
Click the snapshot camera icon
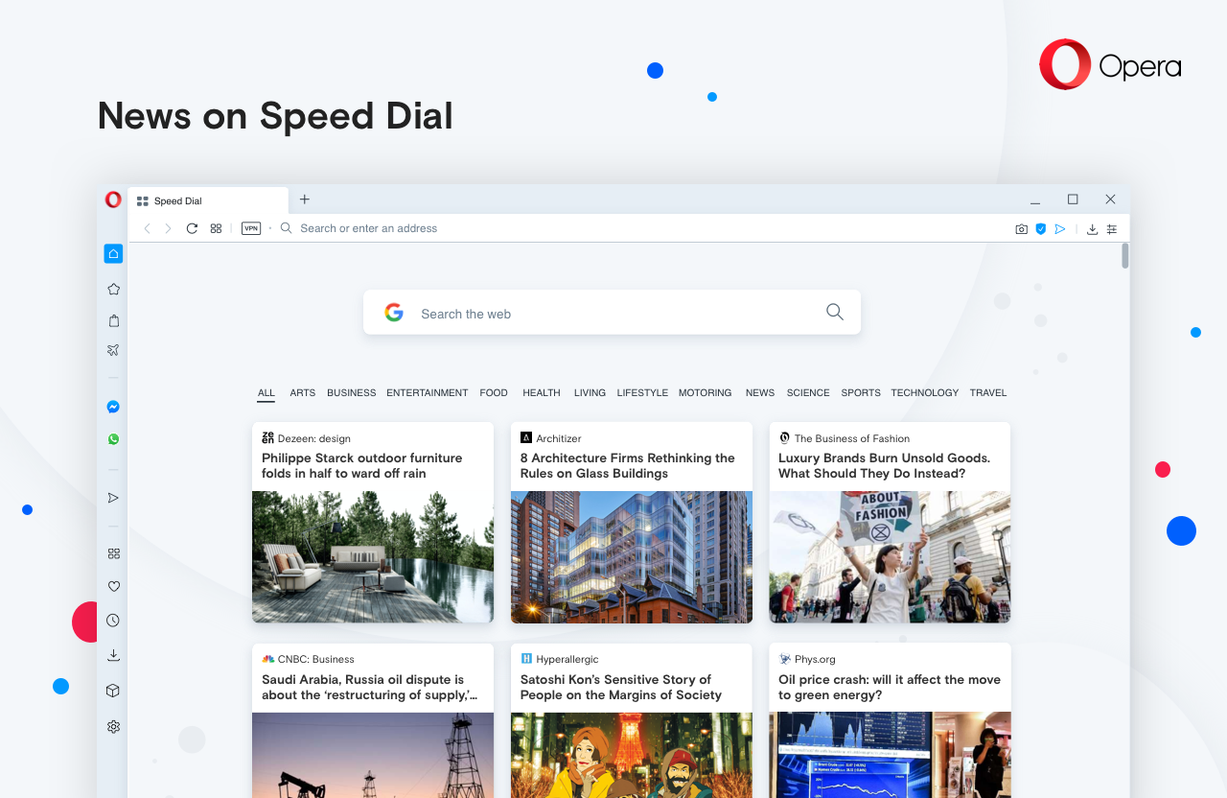[x=1021, y=229]
